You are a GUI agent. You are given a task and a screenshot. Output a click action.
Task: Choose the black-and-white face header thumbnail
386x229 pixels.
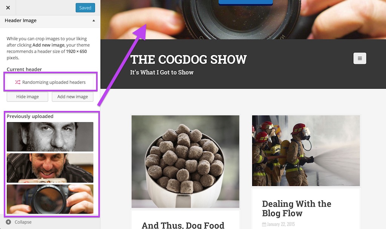click(x=50, y=137)
